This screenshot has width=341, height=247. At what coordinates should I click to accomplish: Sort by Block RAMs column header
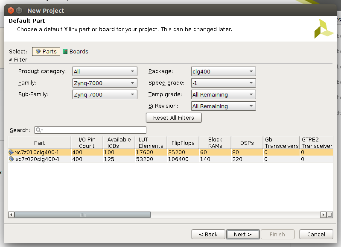[x=215, y=143]
